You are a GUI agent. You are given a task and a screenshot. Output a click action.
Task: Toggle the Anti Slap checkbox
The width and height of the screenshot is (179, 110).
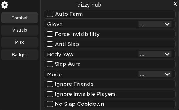click(x=50, y=44)
